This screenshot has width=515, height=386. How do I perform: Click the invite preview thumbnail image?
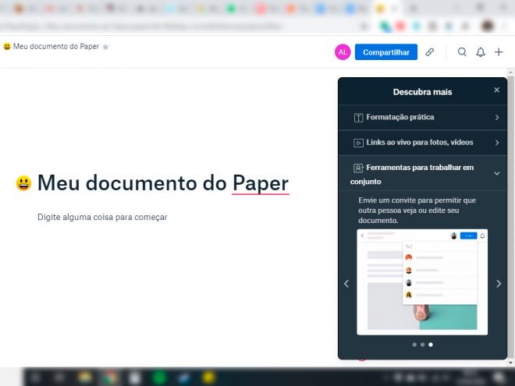click(422, 282)
